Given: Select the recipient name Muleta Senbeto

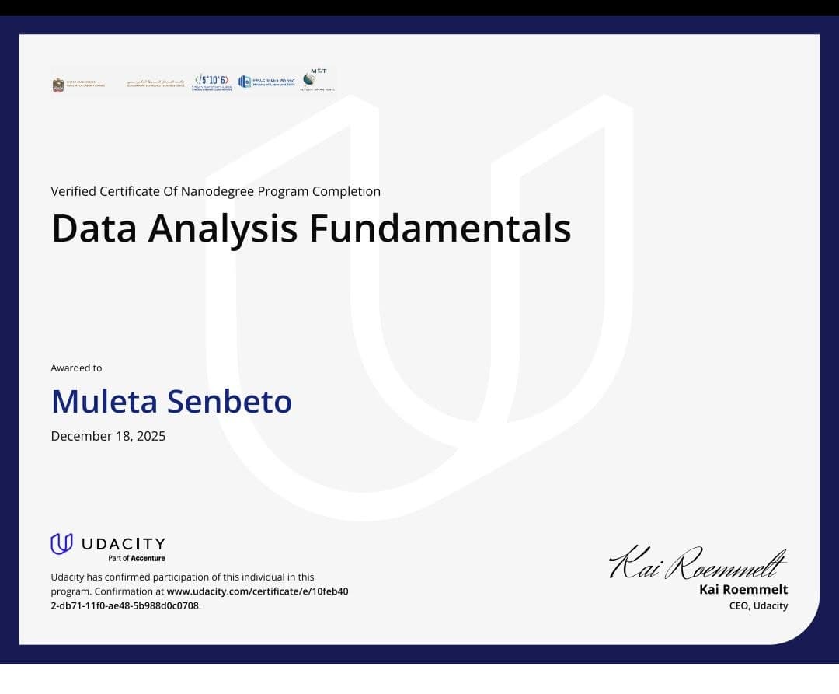Looking at the screenshot, I should [172, 401].
